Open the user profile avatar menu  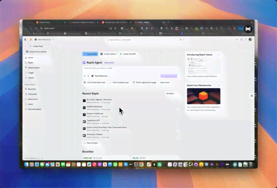pos(250,39)
